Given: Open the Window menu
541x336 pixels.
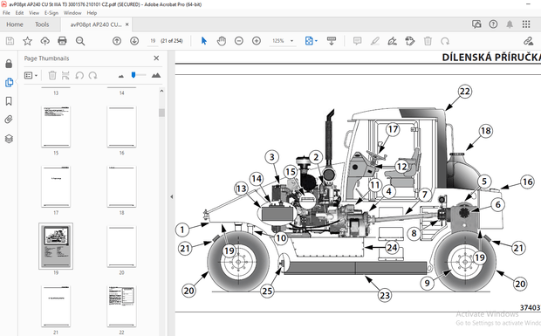Looking at the screenshot, I should click(72, 13).
